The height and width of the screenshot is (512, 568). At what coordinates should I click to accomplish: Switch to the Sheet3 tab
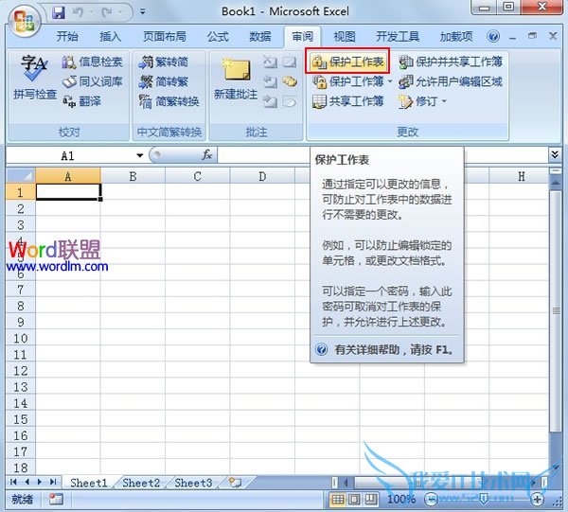pyautogui.click(x=193, y=483)
